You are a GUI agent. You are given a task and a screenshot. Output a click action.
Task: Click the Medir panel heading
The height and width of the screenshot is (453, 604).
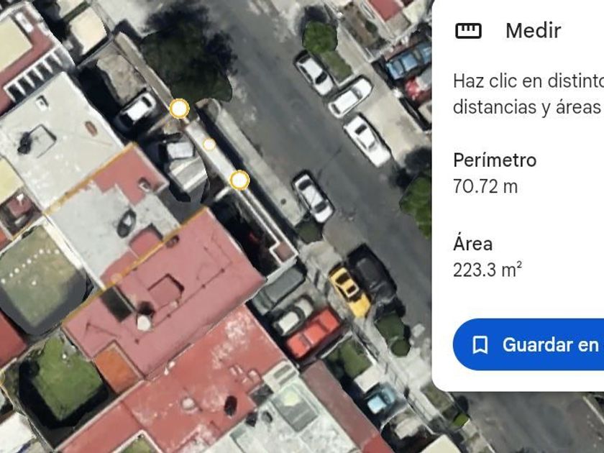tap(533, 31)
